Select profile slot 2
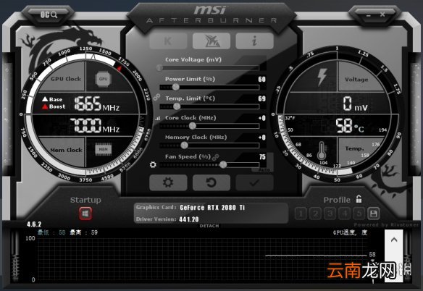Image resolution: width=423 pixels, height=291 pixels. (x=315, y=214)
